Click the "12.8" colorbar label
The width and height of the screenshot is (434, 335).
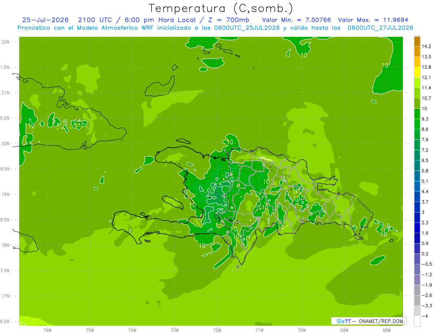coord(426,67)
